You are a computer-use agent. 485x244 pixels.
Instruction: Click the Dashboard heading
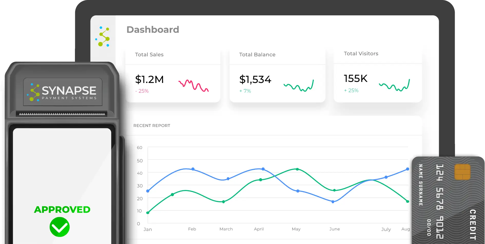(153, 30)
